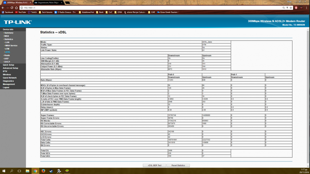310x174 pixels.
Task: Open taskbar search
Action: (x=12, y=171)
